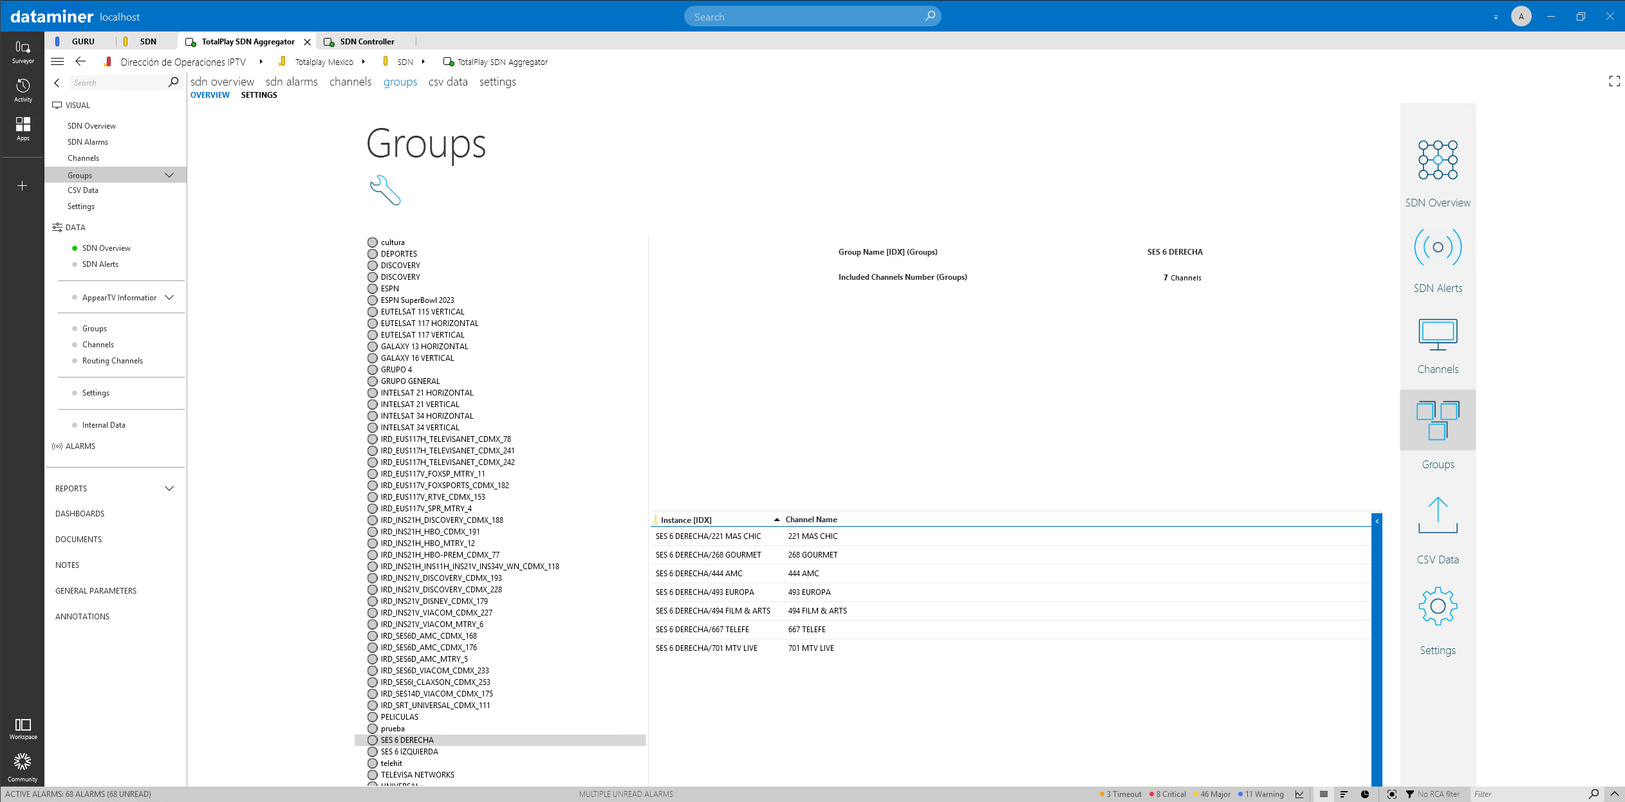The image size is (1625, 802).
Task: Click search icon in side panel search
Action: (173, 82)
